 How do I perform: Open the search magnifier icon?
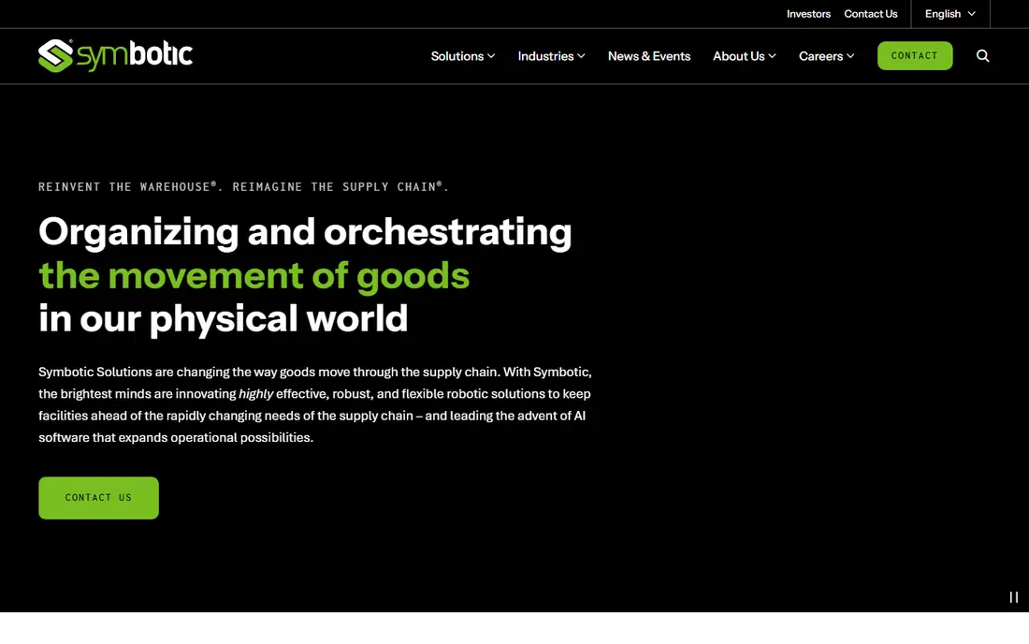pos(982,56)
